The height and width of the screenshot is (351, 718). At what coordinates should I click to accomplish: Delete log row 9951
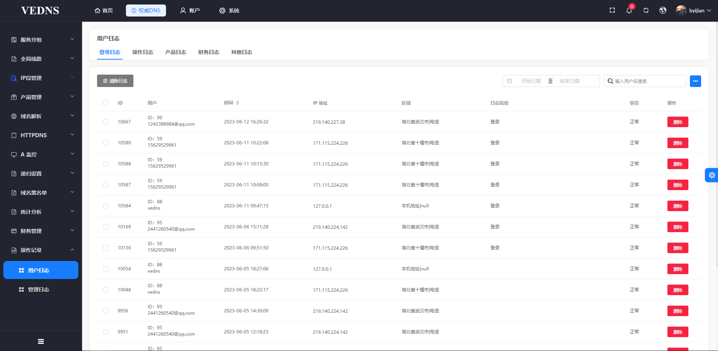click(678, 332)
